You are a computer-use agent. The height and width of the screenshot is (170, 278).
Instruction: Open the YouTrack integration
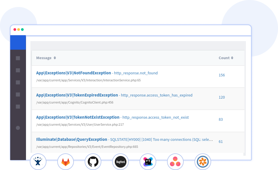click(148, 162)
